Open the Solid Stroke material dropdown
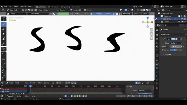 tap(38, 14)
